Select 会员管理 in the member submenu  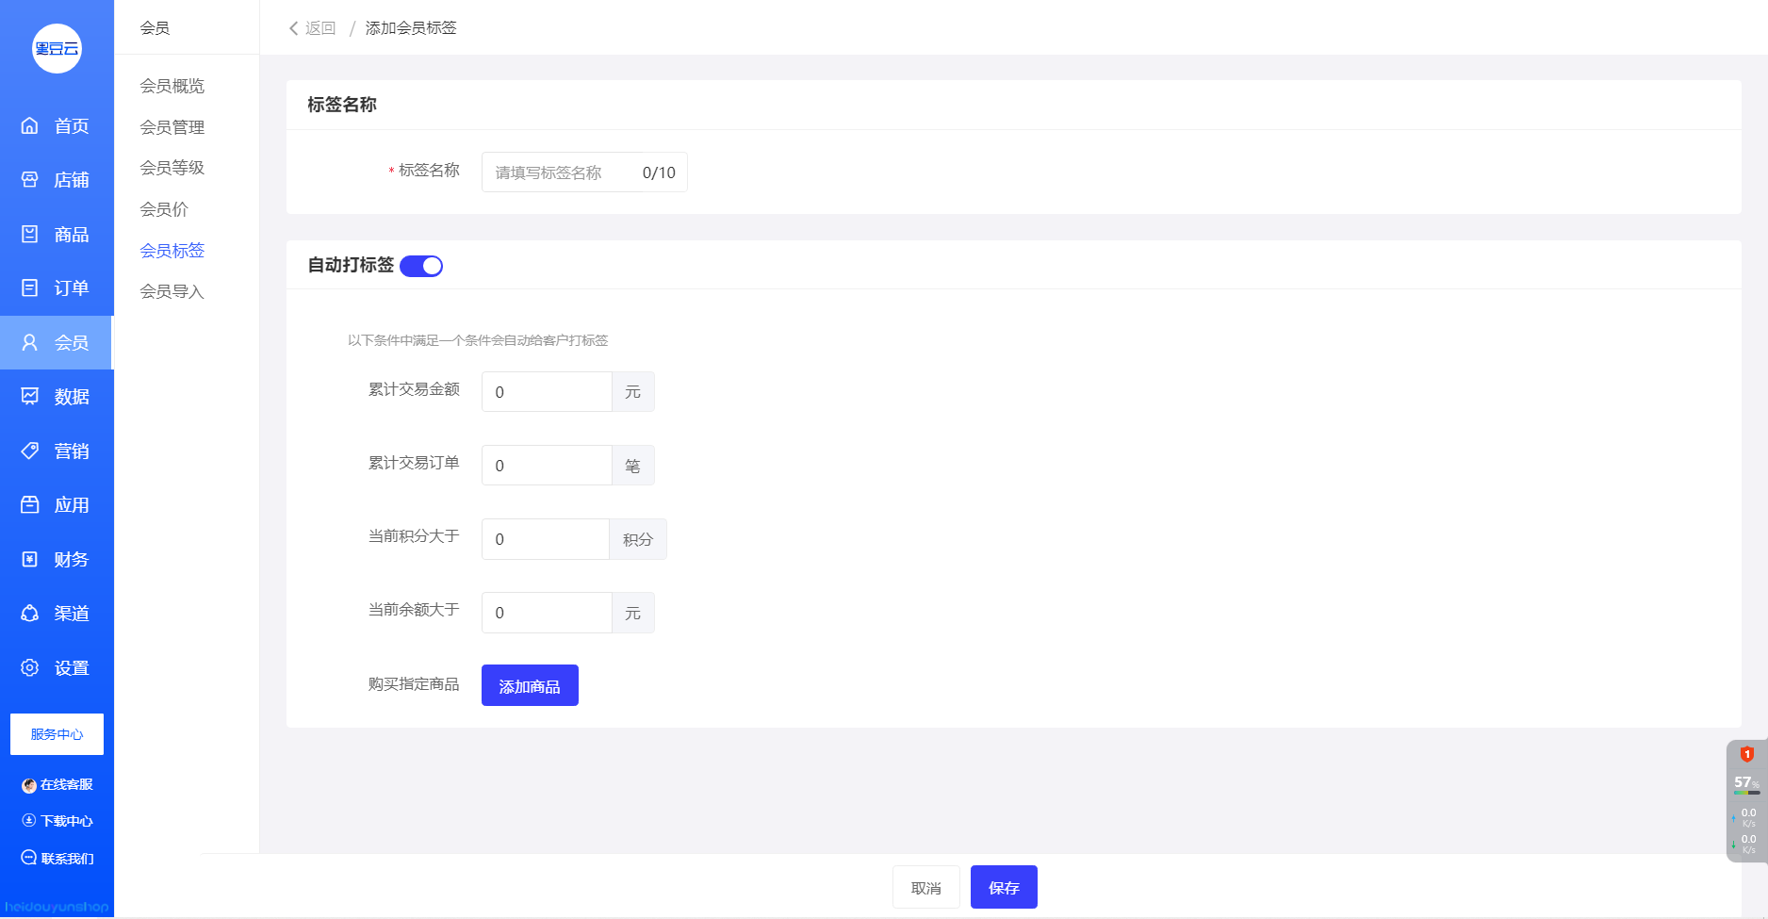pyautogui.click(x=172, y=127)
